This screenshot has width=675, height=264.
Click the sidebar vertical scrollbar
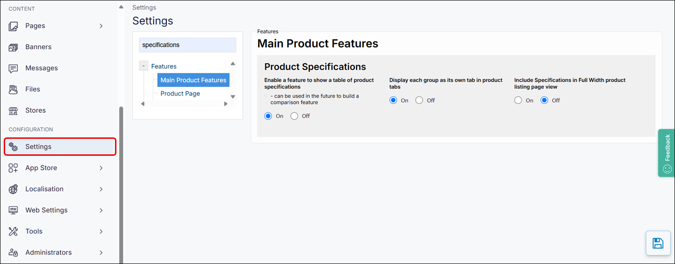121,184
